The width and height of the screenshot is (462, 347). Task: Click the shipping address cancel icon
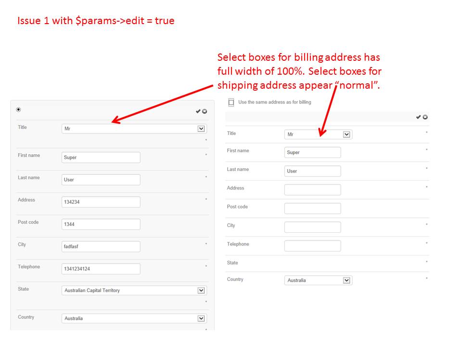425,117
